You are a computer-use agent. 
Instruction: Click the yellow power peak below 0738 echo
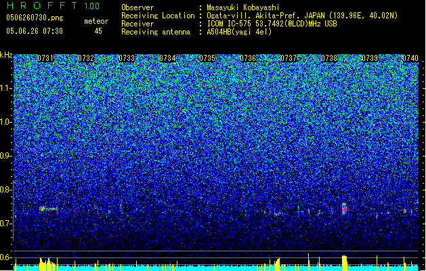click(344, 263)
